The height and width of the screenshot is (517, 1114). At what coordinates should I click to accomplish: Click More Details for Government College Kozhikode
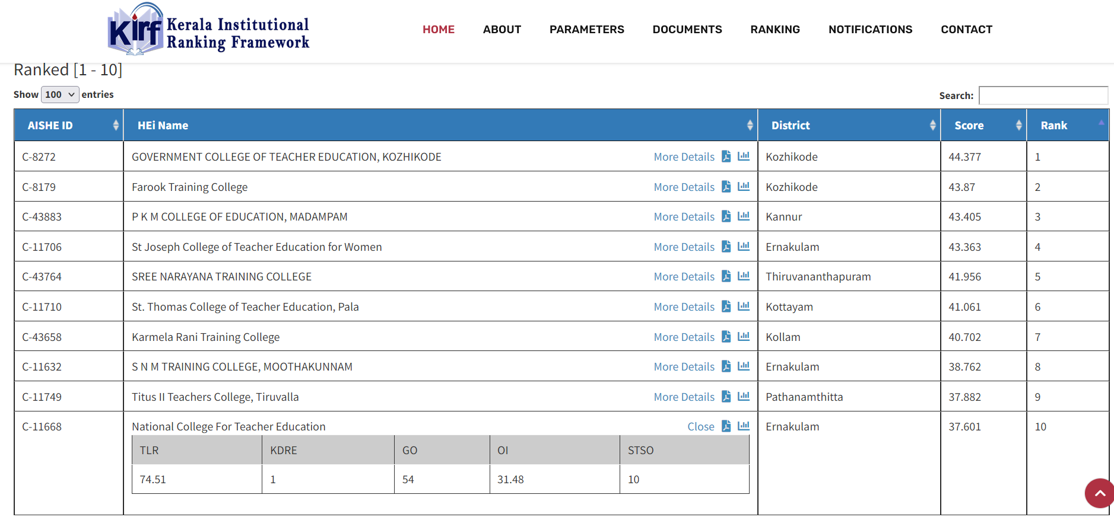pos(684,157)
